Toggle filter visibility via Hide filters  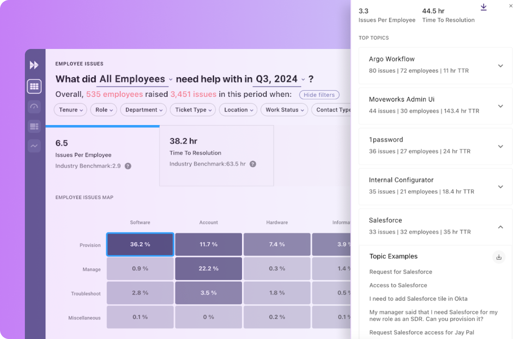pyautogui.click(x=319, y=95)
